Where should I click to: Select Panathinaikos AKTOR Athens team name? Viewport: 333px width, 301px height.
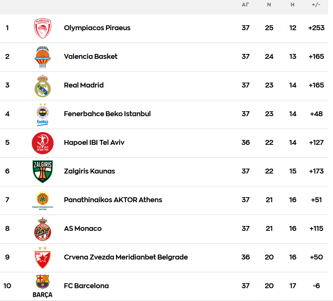tap(113, 200)
